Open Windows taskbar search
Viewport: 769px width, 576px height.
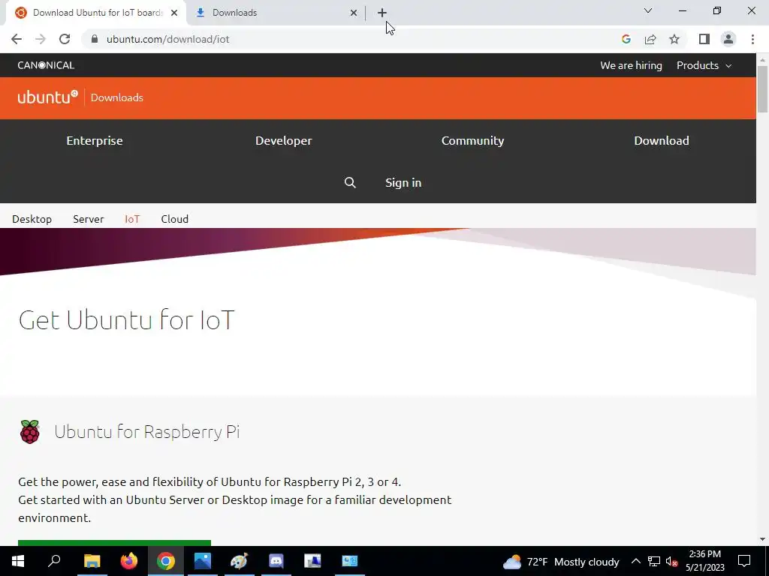point(54,561)
